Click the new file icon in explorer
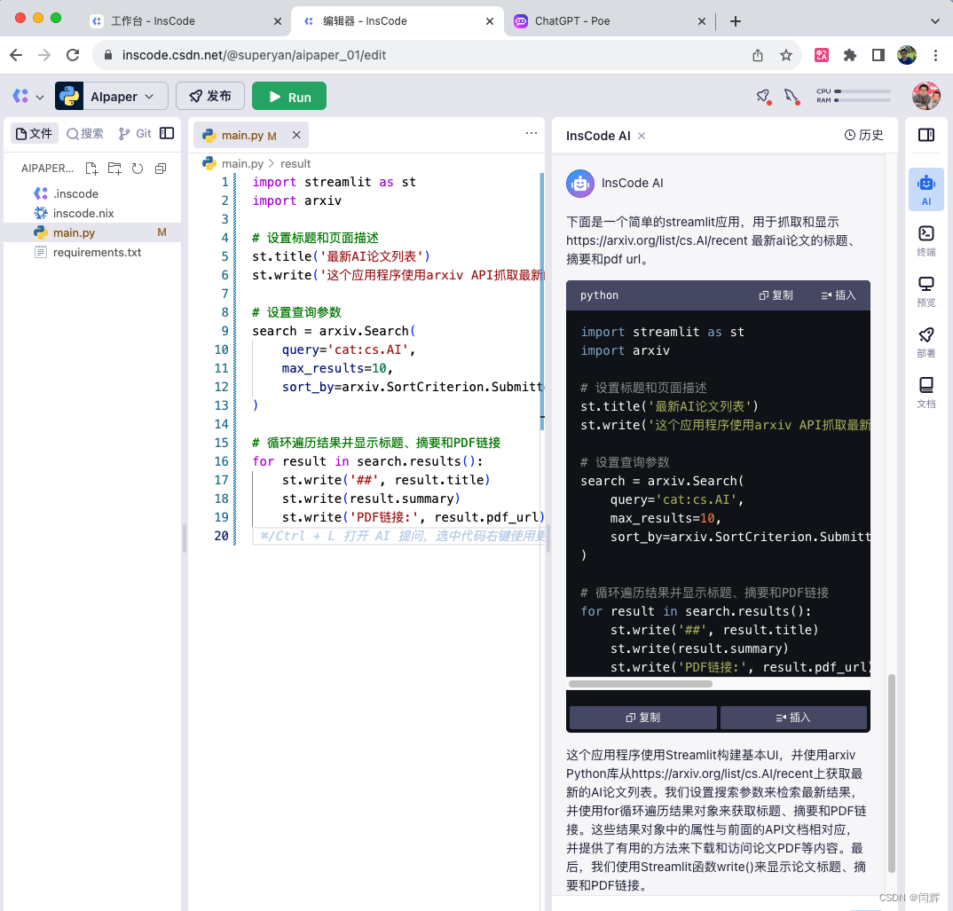This screenshot has height=911, width=953. click(91, 169)
